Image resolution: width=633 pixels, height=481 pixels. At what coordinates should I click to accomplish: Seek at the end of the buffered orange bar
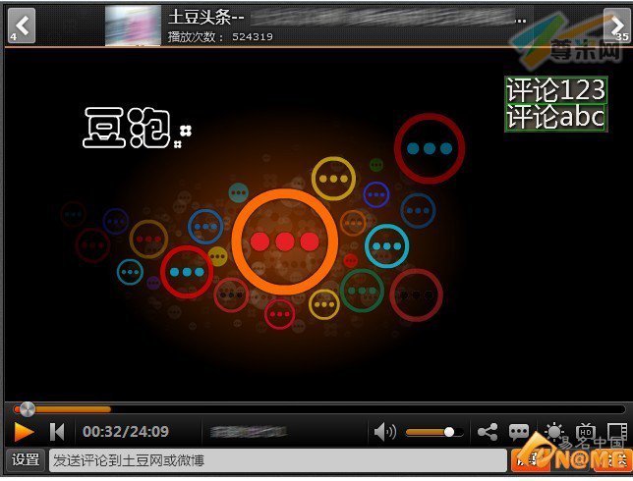109,409
